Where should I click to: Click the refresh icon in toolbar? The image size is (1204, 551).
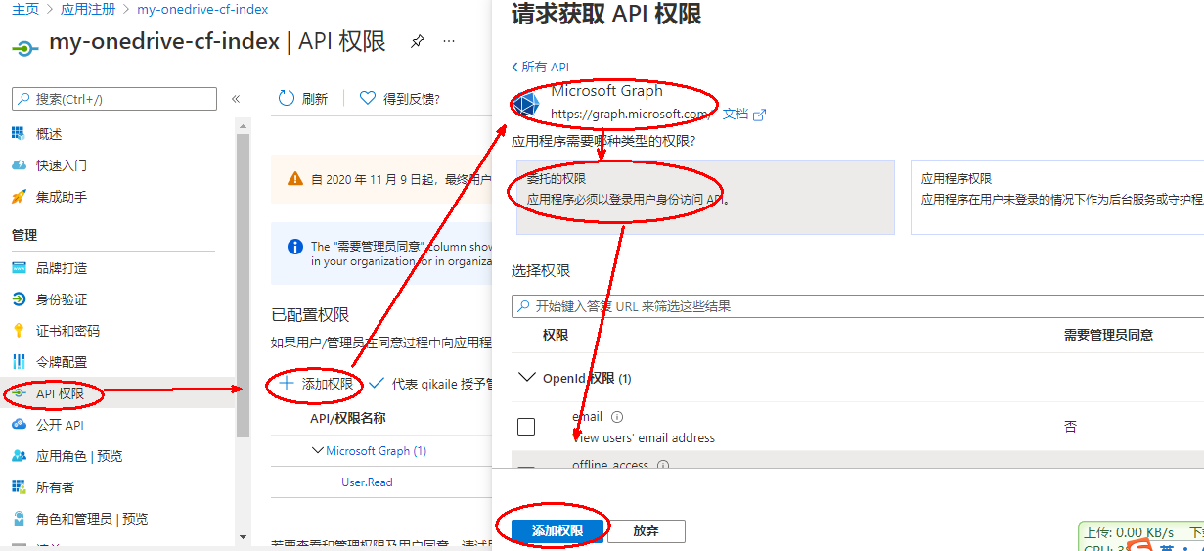(x=287, y=98)
